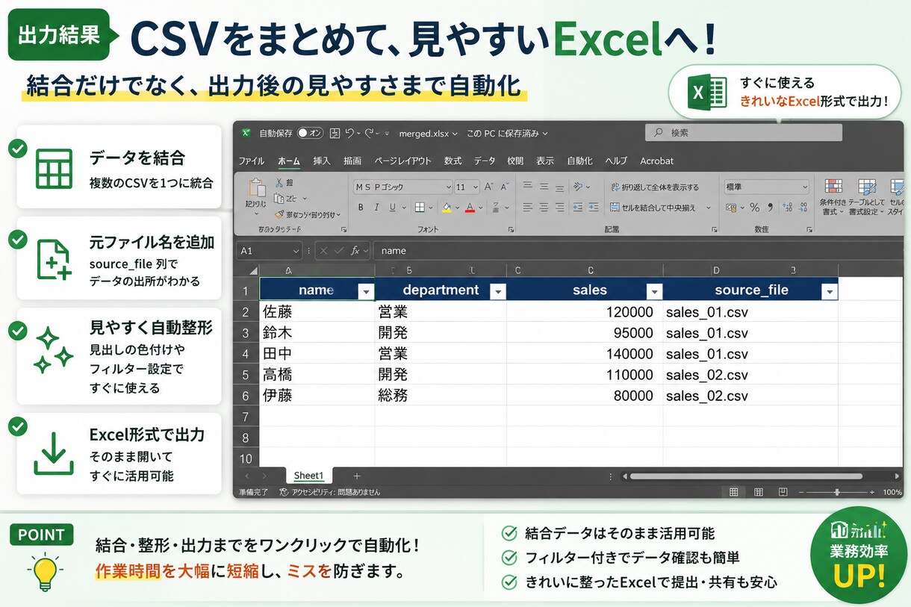This screenshot has width=911, height=607.
Task: Click the Font Color red A swatch
Action: [x=470, y=208]
